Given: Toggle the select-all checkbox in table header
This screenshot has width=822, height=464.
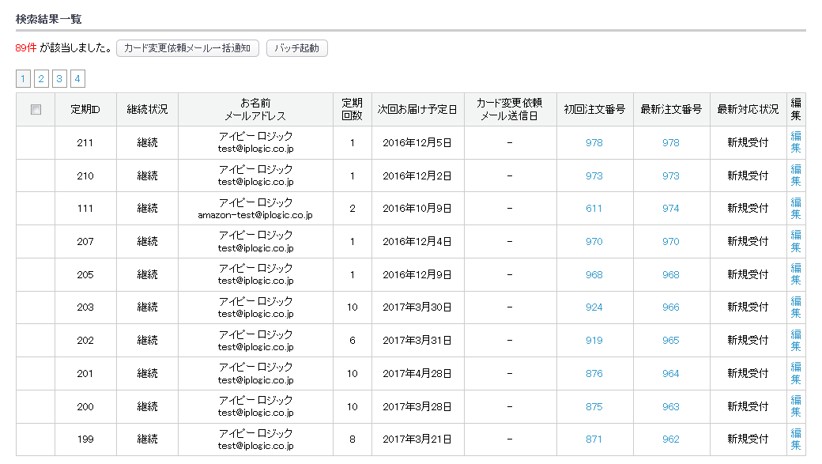Looking at the screenshot, I should coord(36,110).
